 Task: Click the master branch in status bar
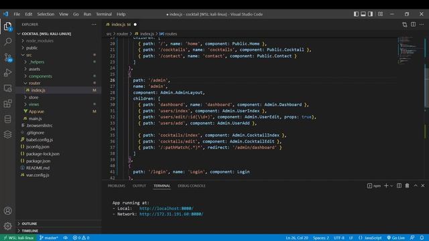pos(48,238)
